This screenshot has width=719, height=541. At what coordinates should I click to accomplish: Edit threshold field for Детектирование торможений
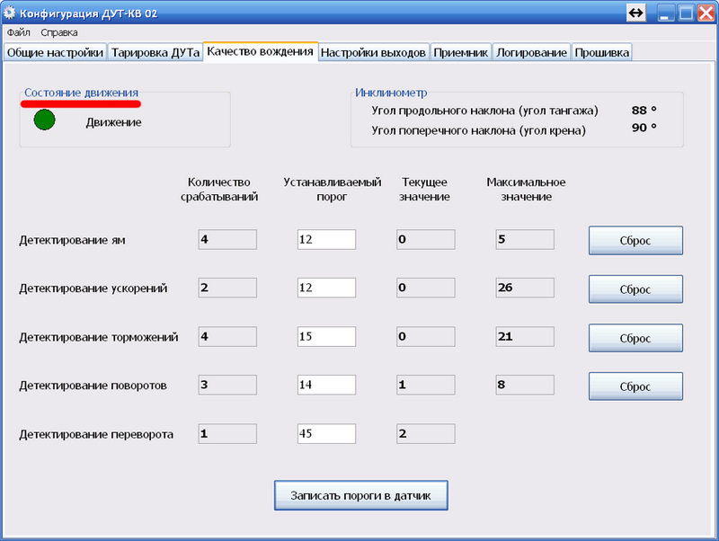pos(326,336)
